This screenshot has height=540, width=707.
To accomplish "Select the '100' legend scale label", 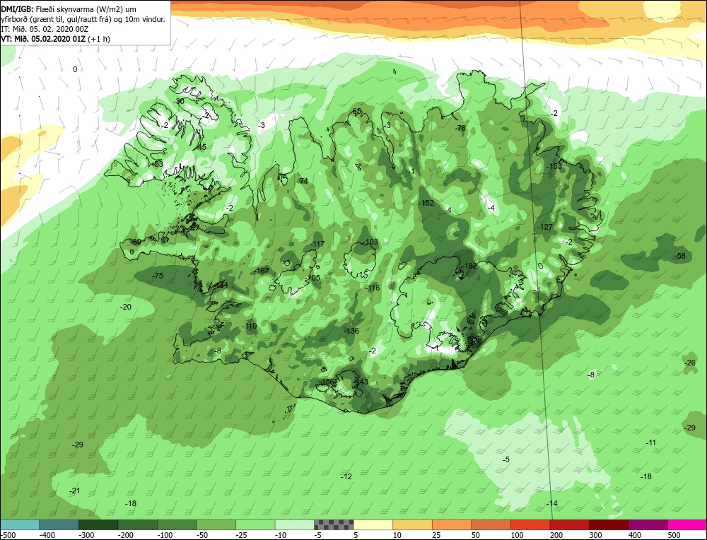I will [x=518, y=535].
